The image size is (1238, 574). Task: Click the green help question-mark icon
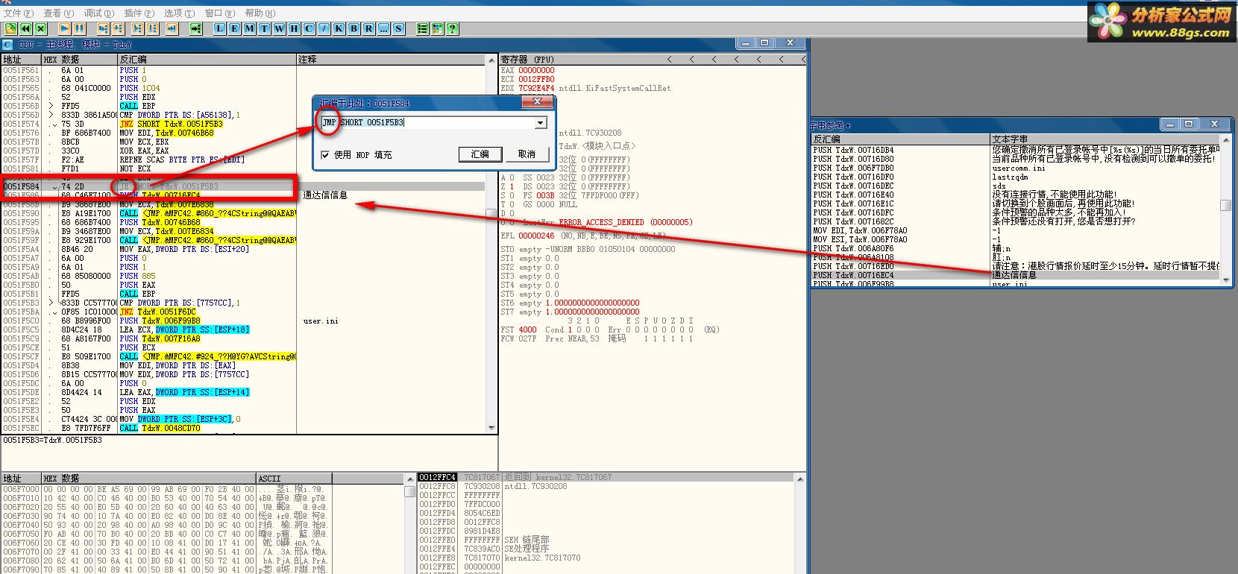click(x=453, y=28)
